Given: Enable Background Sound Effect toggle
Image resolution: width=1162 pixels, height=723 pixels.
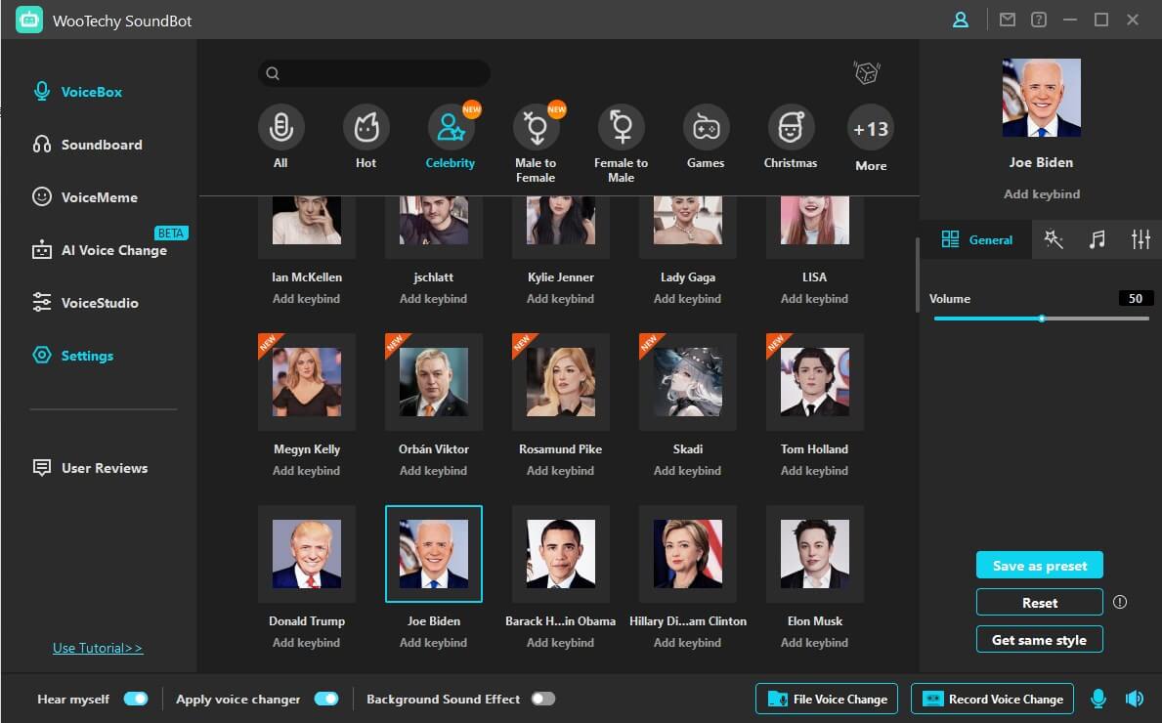Looking at the screenshot, I should [542, 699].
